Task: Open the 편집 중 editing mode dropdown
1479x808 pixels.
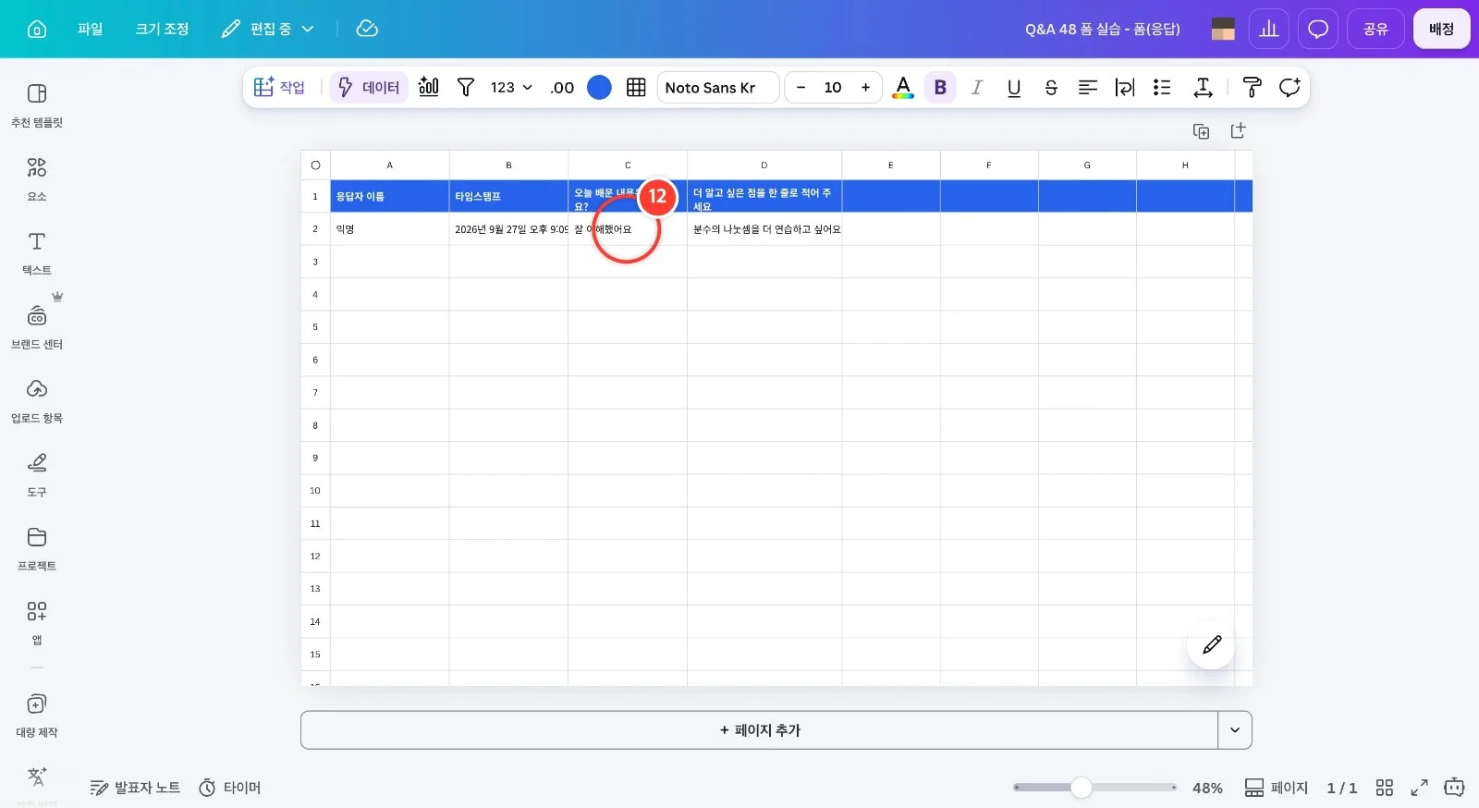Action: pyautogui.click(x=268, y=29)
